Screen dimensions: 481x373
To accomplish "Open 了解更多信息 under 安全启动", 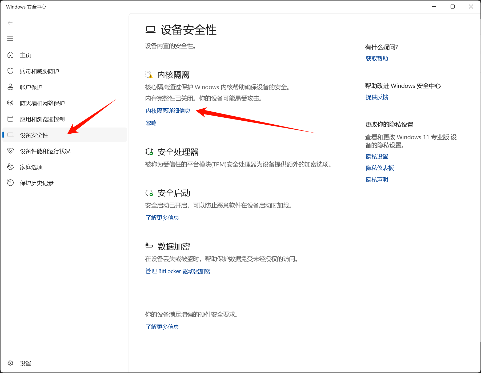I will (162, 218).
